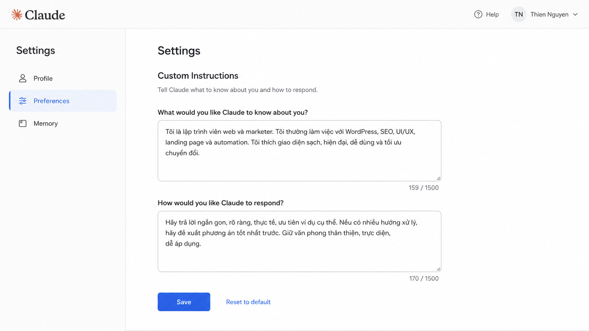Click the '159 / 1500' character counter
Viewport: 589px width, 331px height.
coord(423,188)
